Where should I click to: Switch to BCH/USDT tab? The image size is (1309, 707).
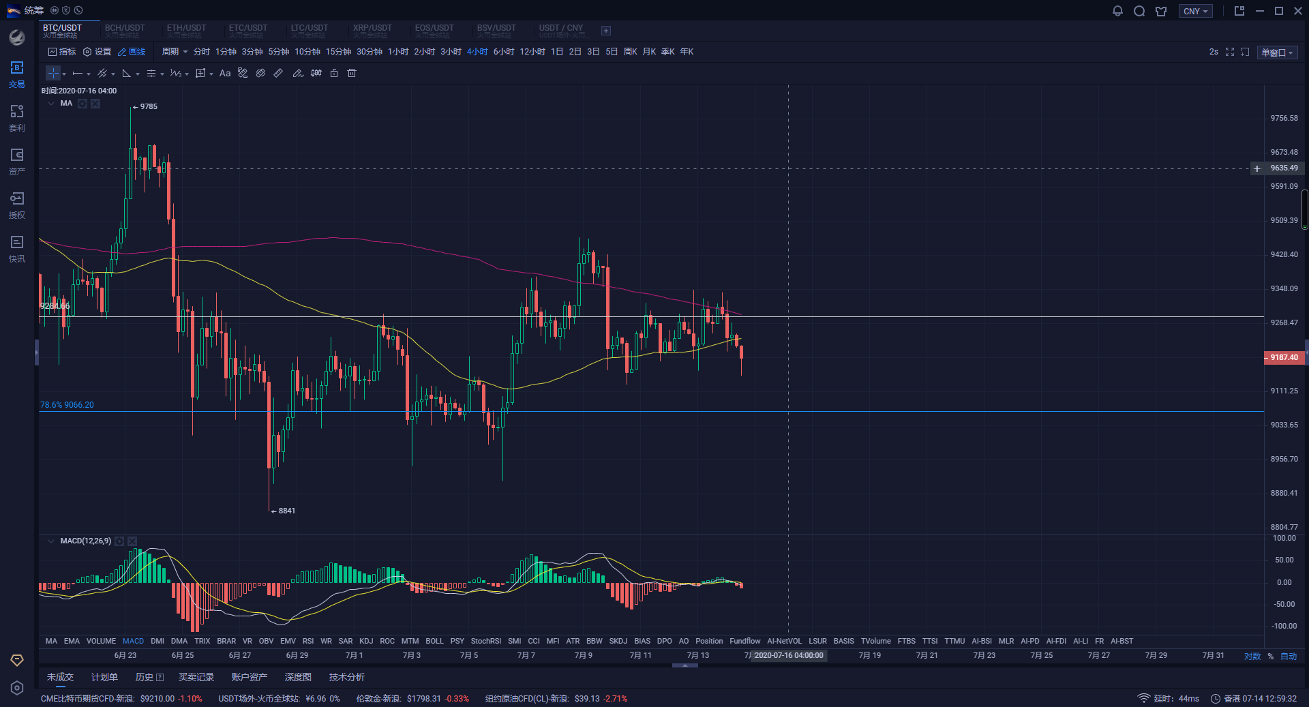125,31
